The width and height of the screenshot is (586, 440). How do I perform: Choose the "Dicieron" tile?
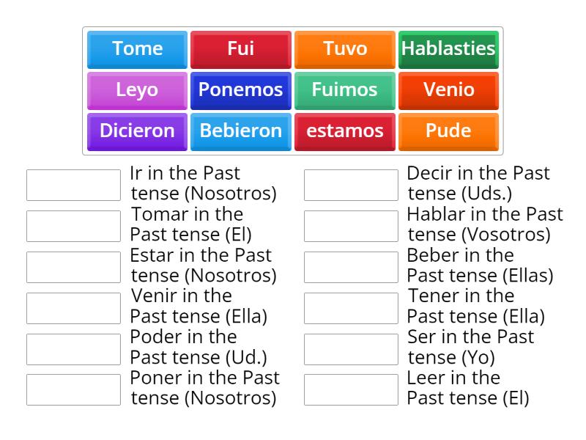click(136, 131)
